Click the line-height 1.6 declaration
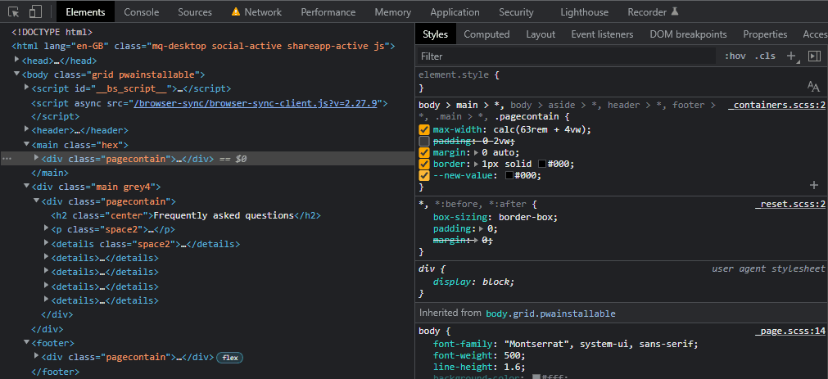 coord(479,367)
